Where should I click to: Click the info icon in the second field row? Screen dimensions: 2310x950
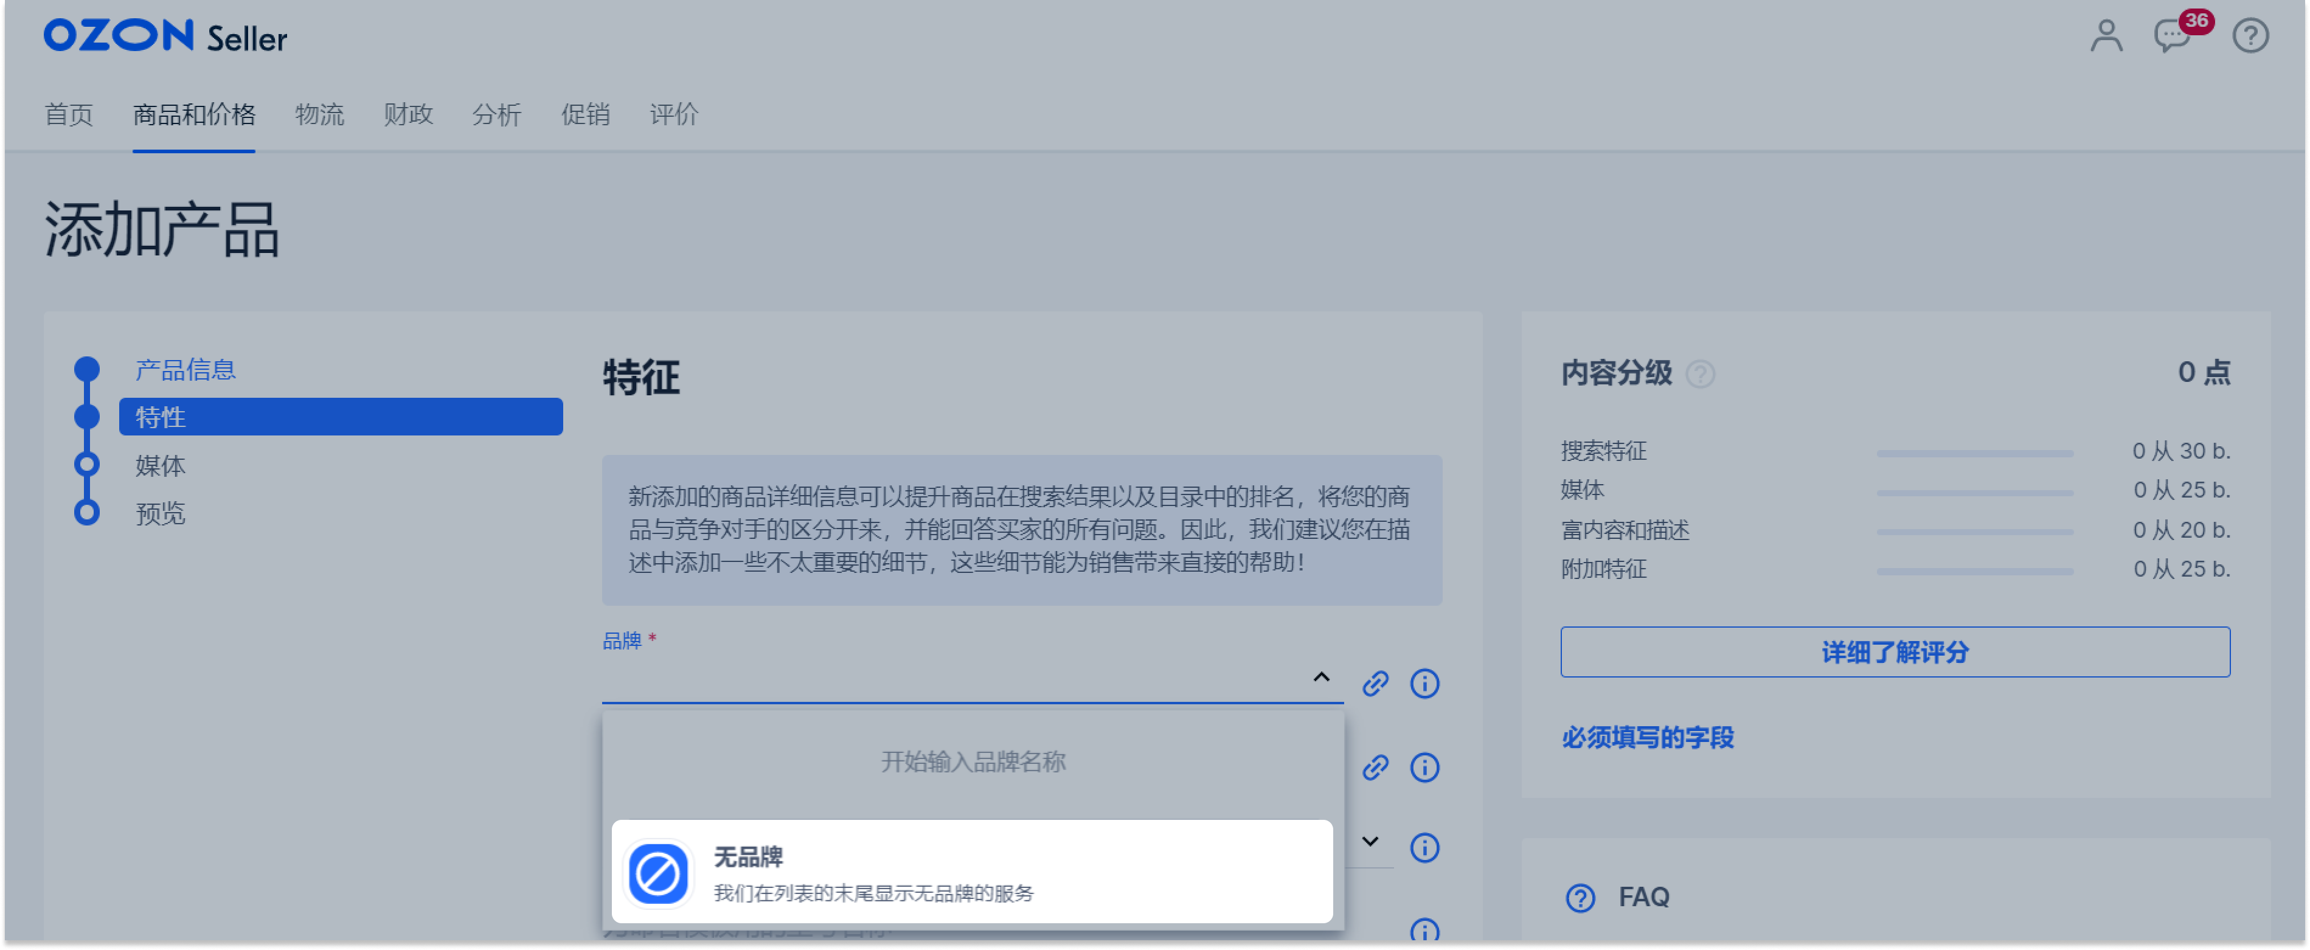pos(1424,767)
